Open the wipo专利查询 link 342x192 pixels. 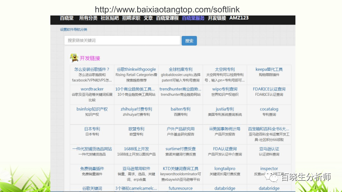click(225, 89)
